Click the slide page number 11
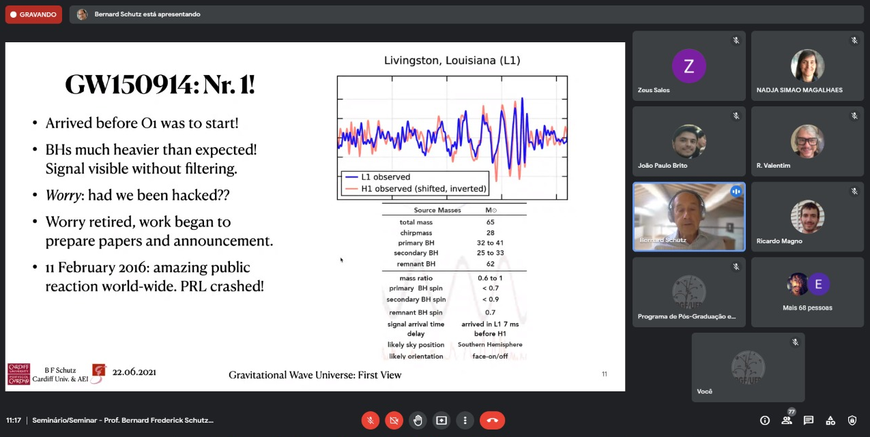 click(x=604, y=374)
